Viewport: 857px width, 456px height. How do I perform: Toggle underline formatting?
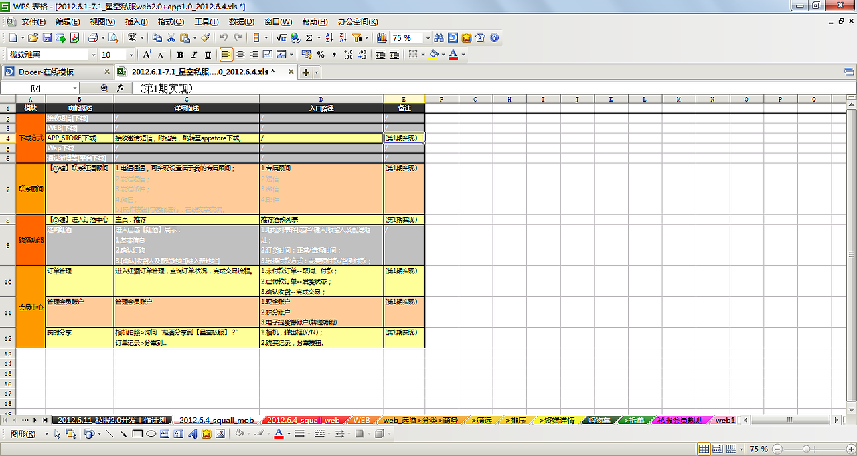tap(207, 54)
